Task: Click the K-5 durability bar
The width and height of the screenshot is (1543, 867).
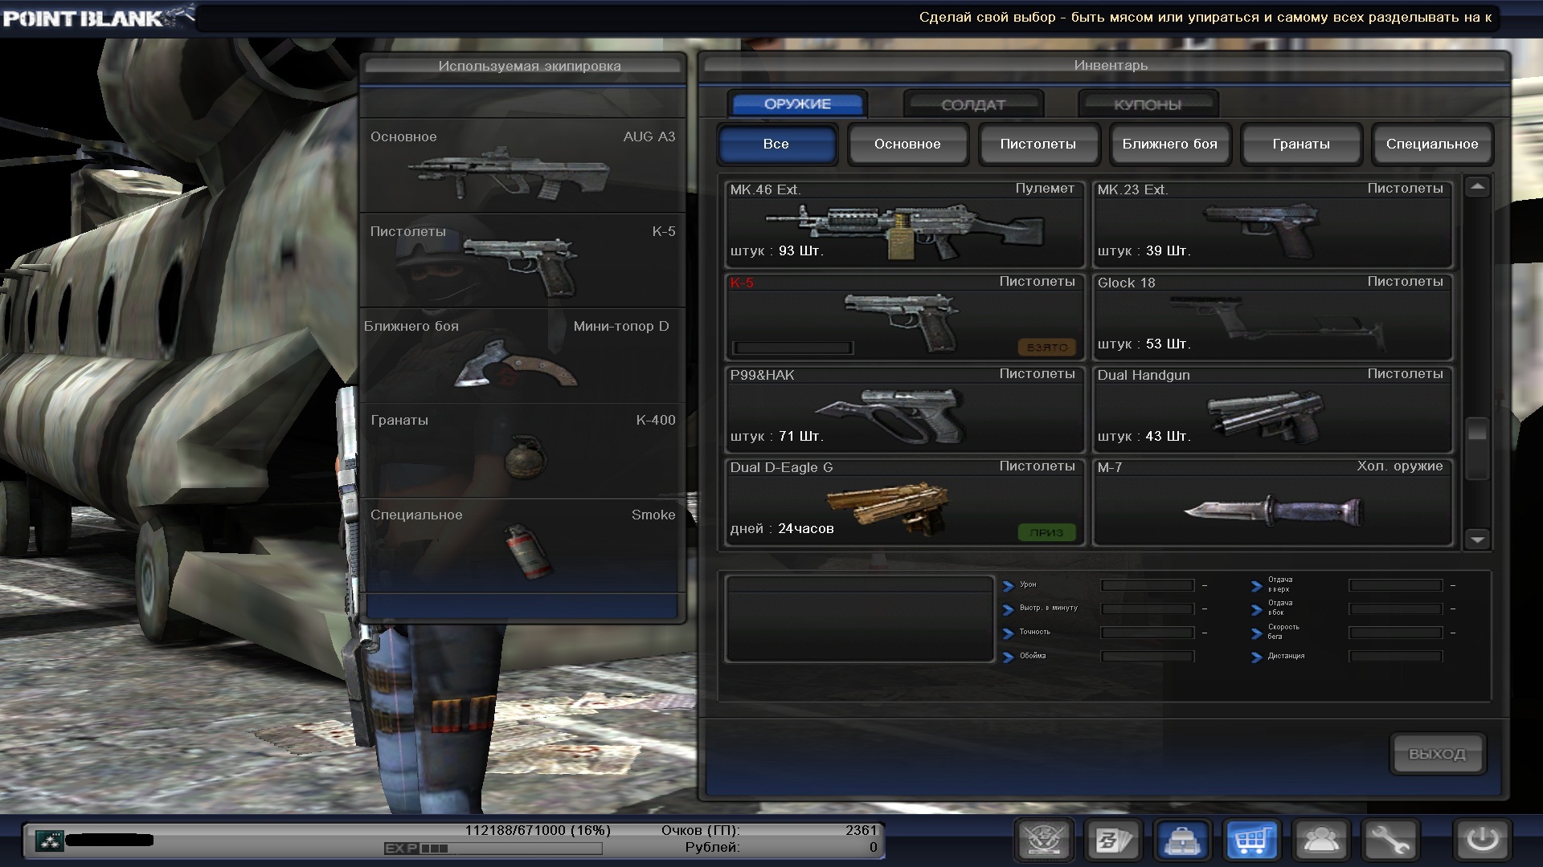Action: (x=792, y=348)
